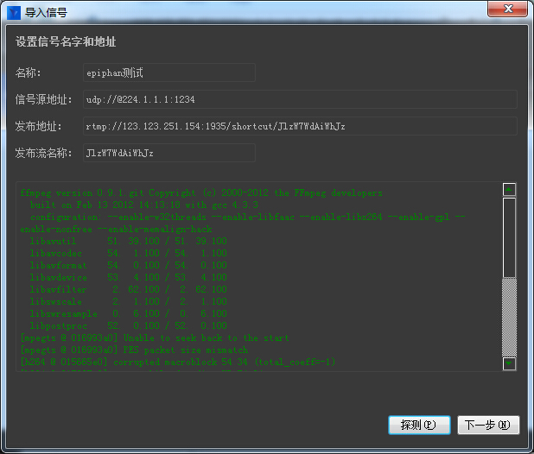
Task: Go to next step with 下一步 button
Action: (x=488, y=425)
